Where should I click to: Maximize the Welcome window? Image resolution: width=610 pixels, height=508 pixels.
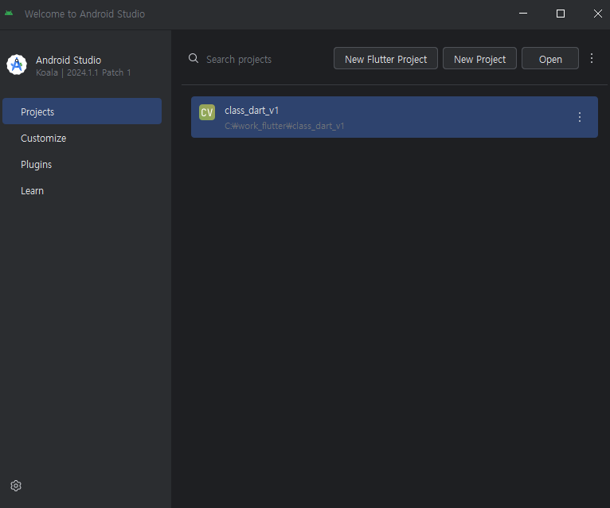[x=561, y=14]
